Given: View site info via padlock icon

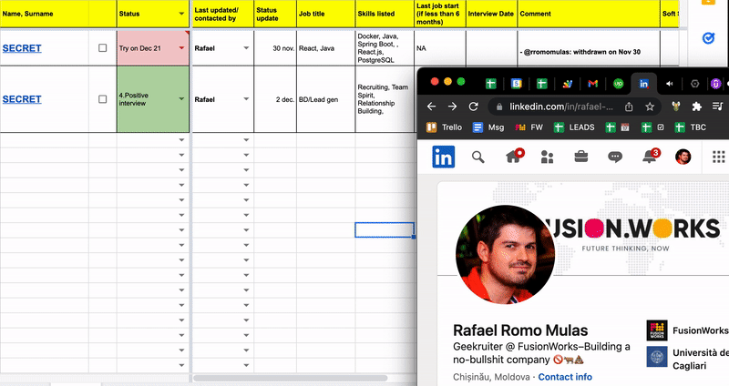Looking at the screenshot, I should tap(499, 107).
